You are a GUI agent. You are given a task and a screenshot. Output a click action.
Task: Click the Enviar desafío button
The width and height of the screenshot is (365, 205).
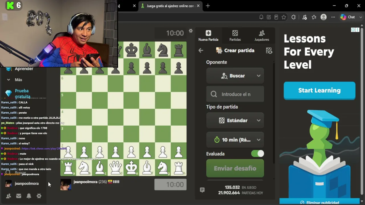tap(235, 168)
